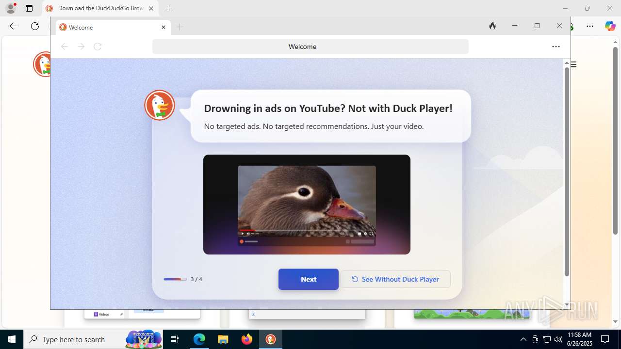
Task: Click the scroll up arrow in DuckDuckGo window
Action: pyautogui.click(x=567, y=63)
